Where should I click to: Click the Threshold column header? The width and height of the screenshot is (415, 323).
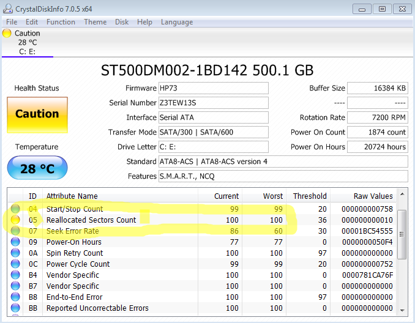[308, 196]
